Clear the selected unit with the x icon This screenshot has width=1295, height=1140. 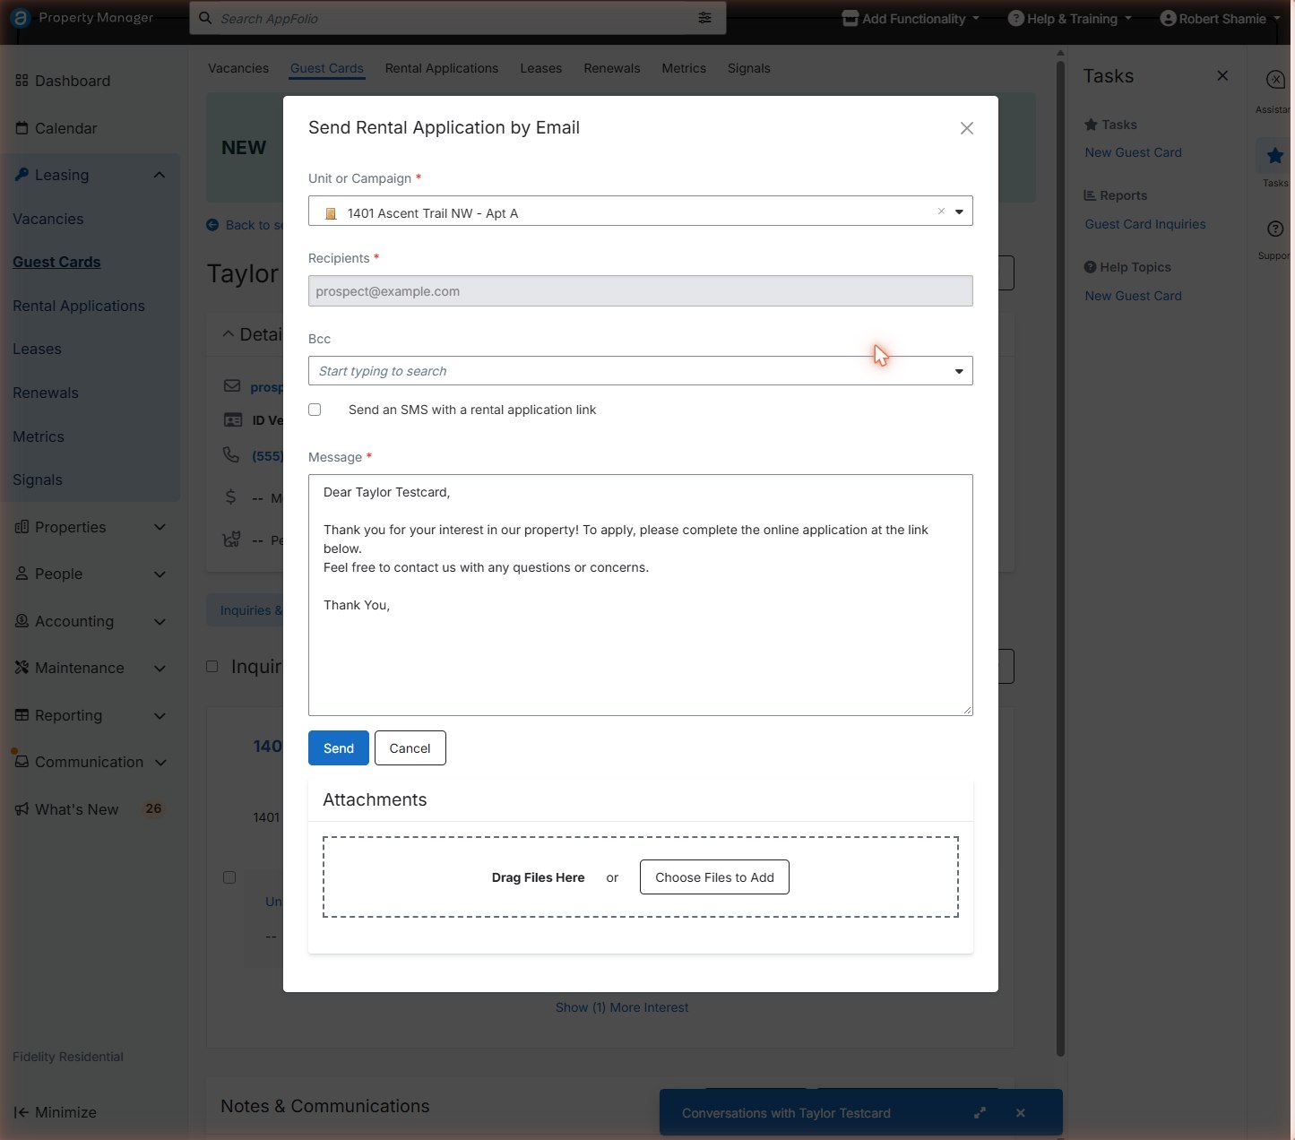coord(941,212)
